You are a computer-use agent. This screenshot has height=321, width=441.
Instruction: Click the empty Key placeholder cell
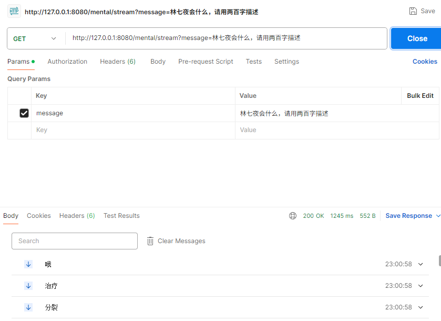(133, 131)
